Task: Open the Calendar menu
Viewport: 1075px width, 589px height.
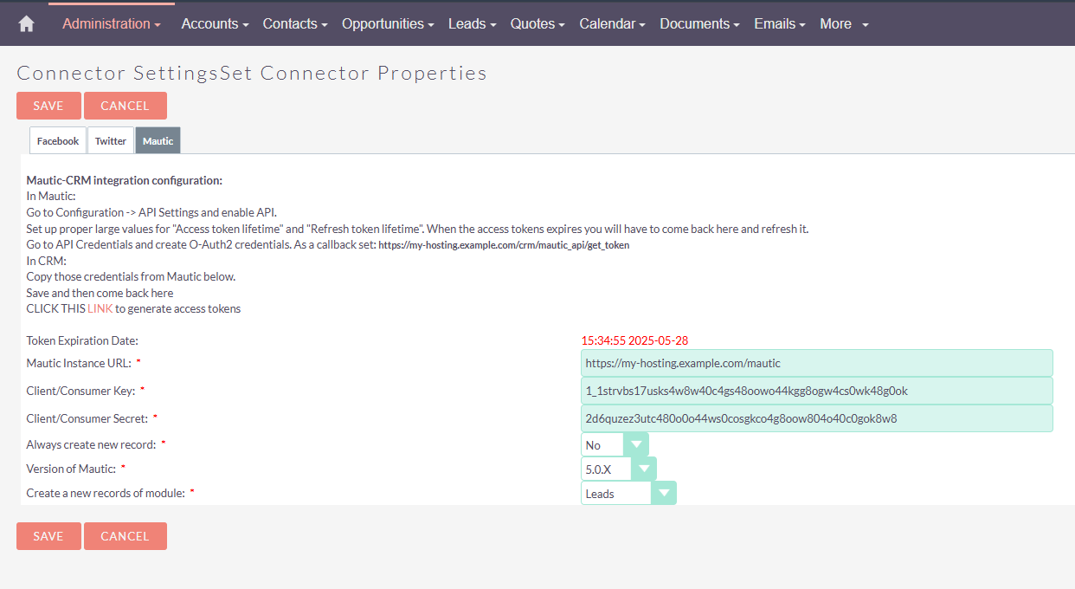Action: (x=612, y=24)
